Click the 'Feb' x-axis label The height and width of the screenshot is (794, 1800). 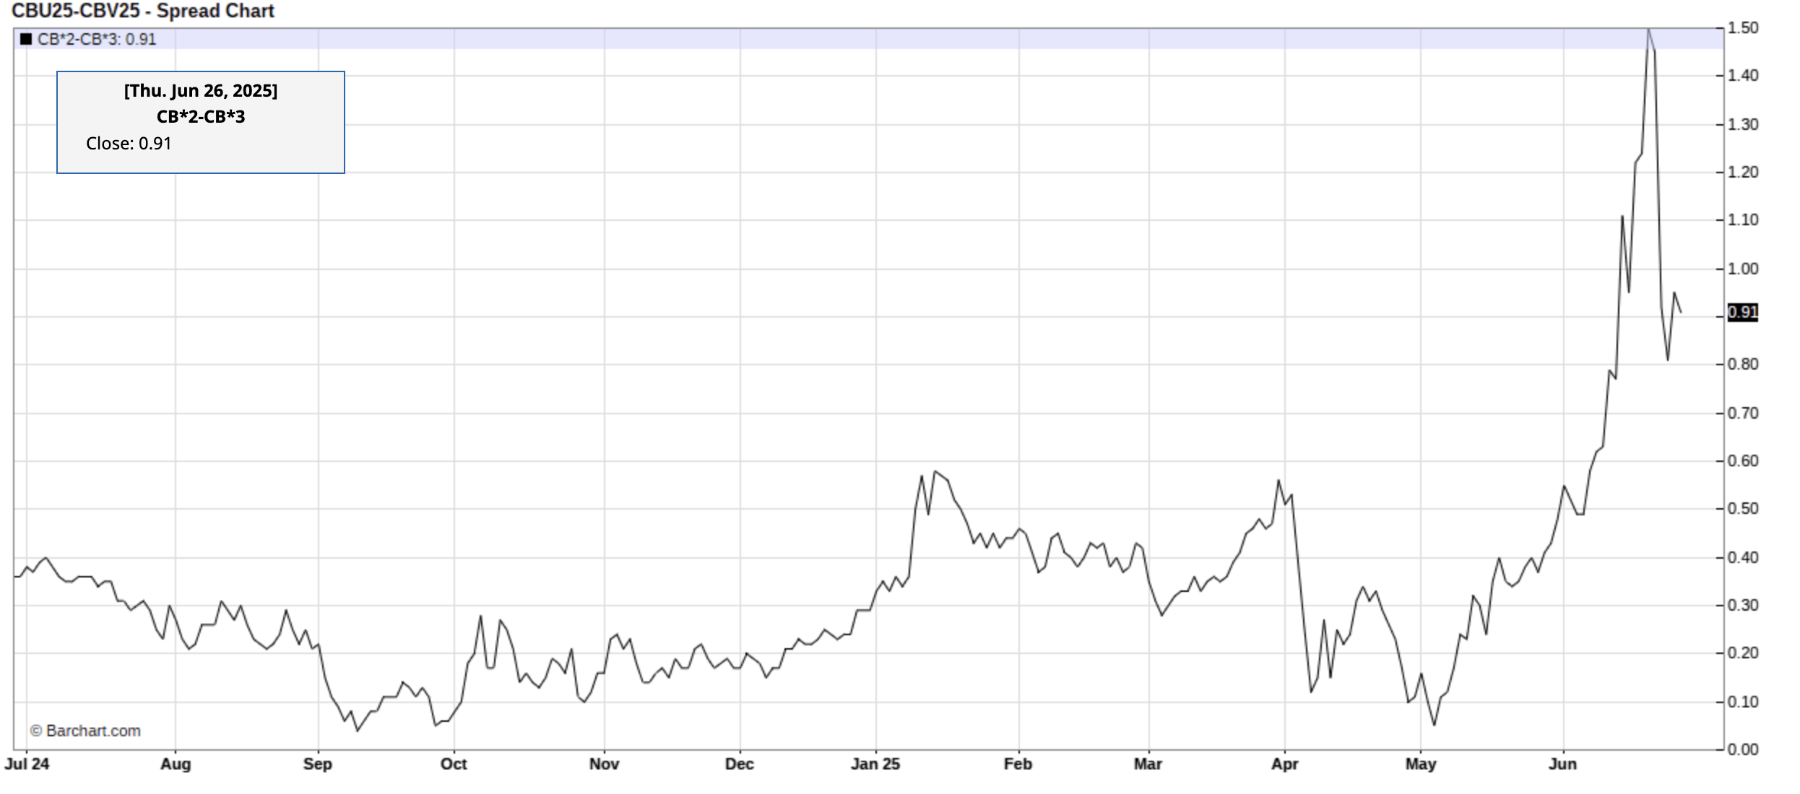coord(1018,764)
